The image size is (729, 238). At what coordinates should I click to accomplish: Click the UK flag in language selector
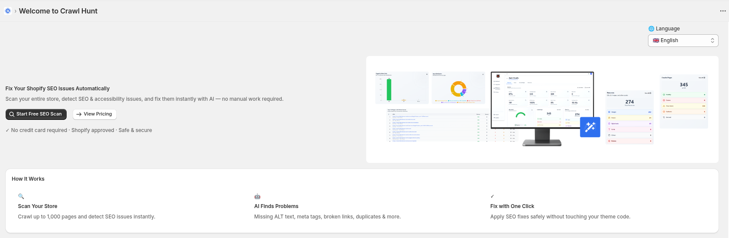(655, 40)
